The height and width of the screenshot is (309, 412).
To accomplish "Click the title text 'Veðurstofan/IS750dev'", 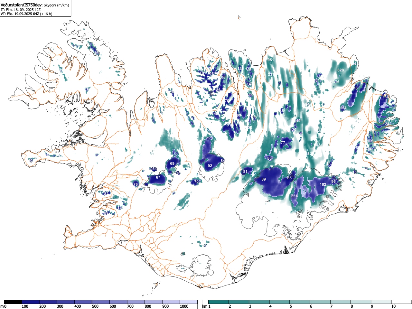I will tap(22, 5).
